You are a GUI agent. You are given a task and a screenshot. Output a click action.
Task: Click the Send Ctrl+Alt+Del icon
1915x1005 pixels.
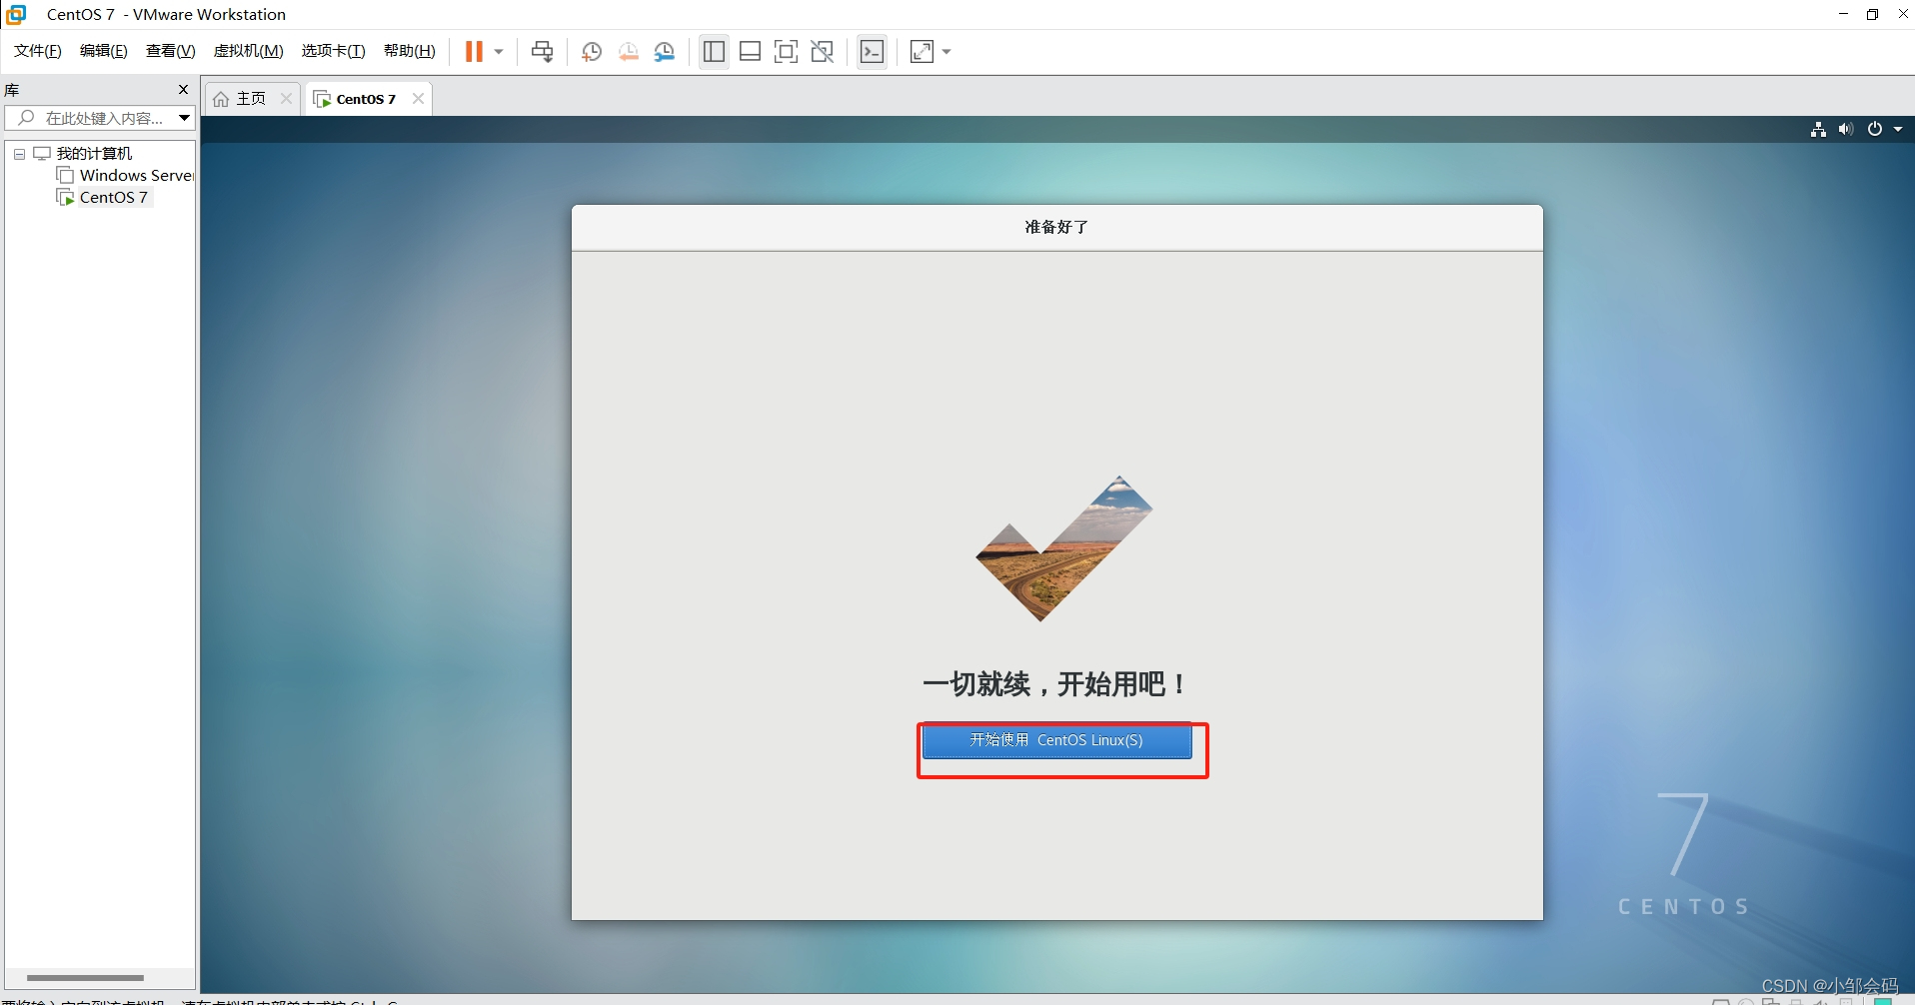(x=542, y=52)
